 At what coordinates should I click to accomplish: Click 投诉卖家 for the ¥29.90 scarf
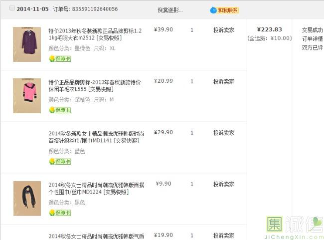coord(224,133)
